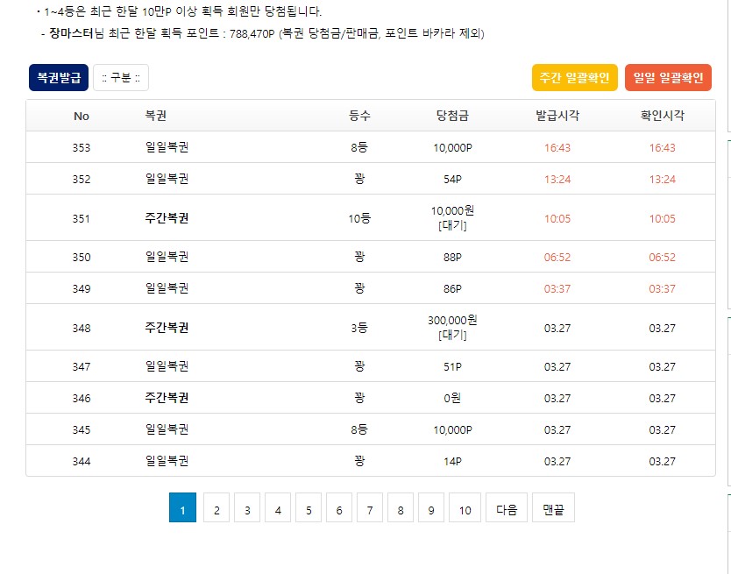Image resolution: width=731 pixels, height=574 pixels.
Task: Jump to last page with 맨끝
Action: [x=553, y=507]
